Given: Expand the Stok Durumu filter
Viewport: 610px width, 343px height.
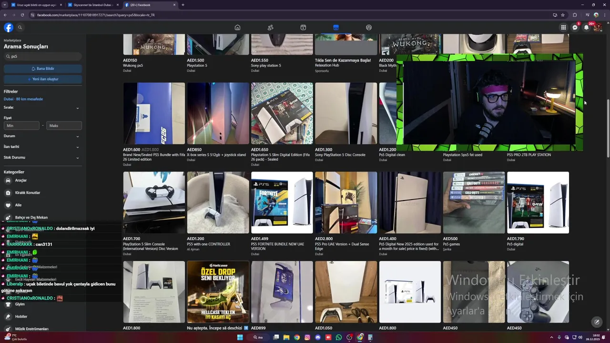Looking at the screenshot, I should [42, 158].
